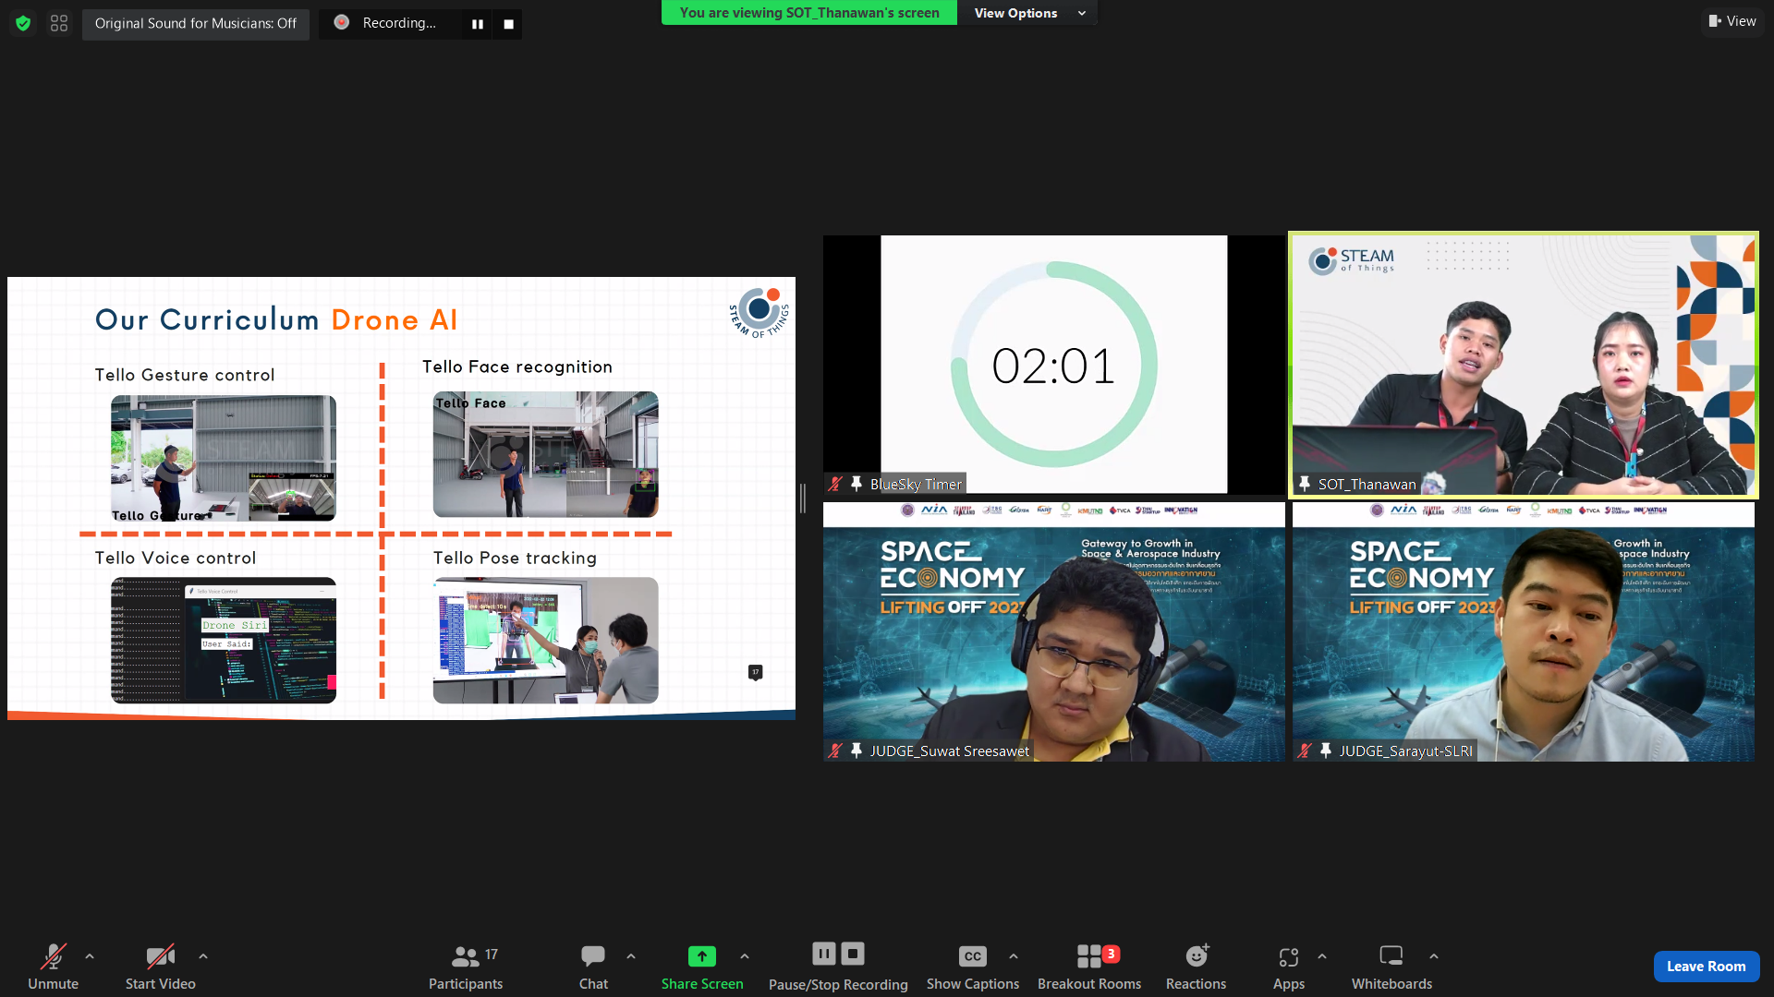Click STEAM of Things logo on slide

tap(759, 313)
